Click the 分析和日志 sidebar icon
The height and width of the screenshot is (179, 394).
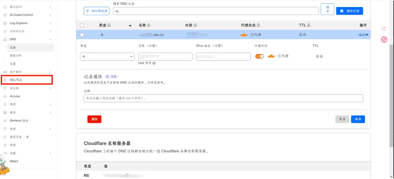5,31
